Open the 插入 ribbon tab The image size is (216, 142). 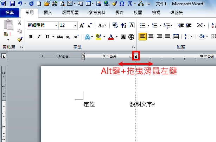coord(49,13)
